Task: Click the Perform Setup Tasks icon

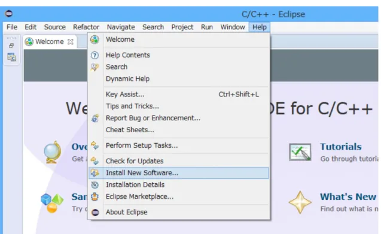Action: pos(95,145)
